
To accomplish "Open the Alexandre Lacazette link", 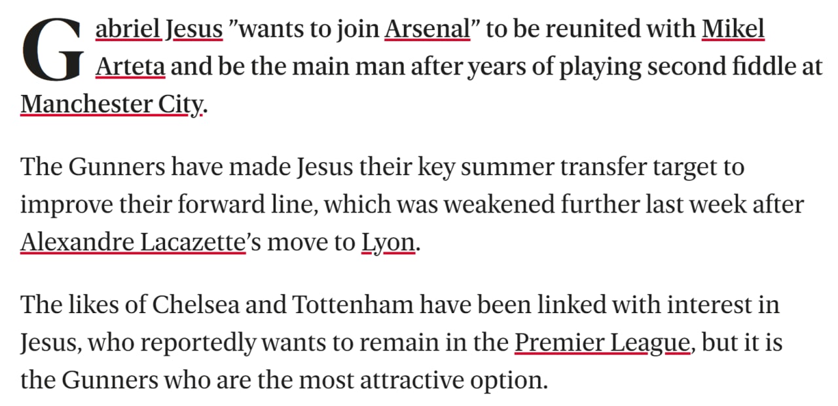I will [x=132, y=243].
